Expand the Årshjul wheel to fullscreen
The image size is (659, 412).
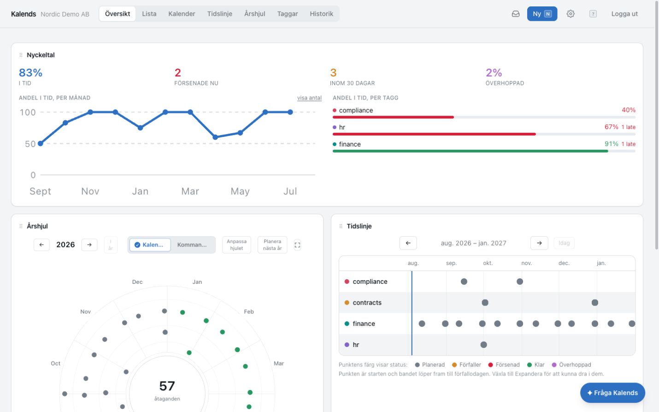(297, 245)
